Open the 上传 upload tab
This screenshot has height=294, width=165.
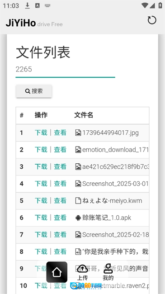click(82, 272)
